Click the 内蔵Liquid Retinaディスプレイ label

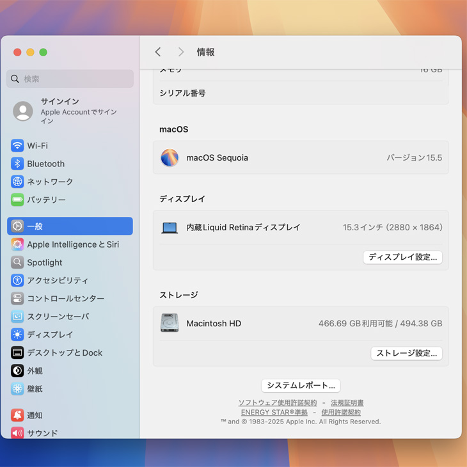243,227
